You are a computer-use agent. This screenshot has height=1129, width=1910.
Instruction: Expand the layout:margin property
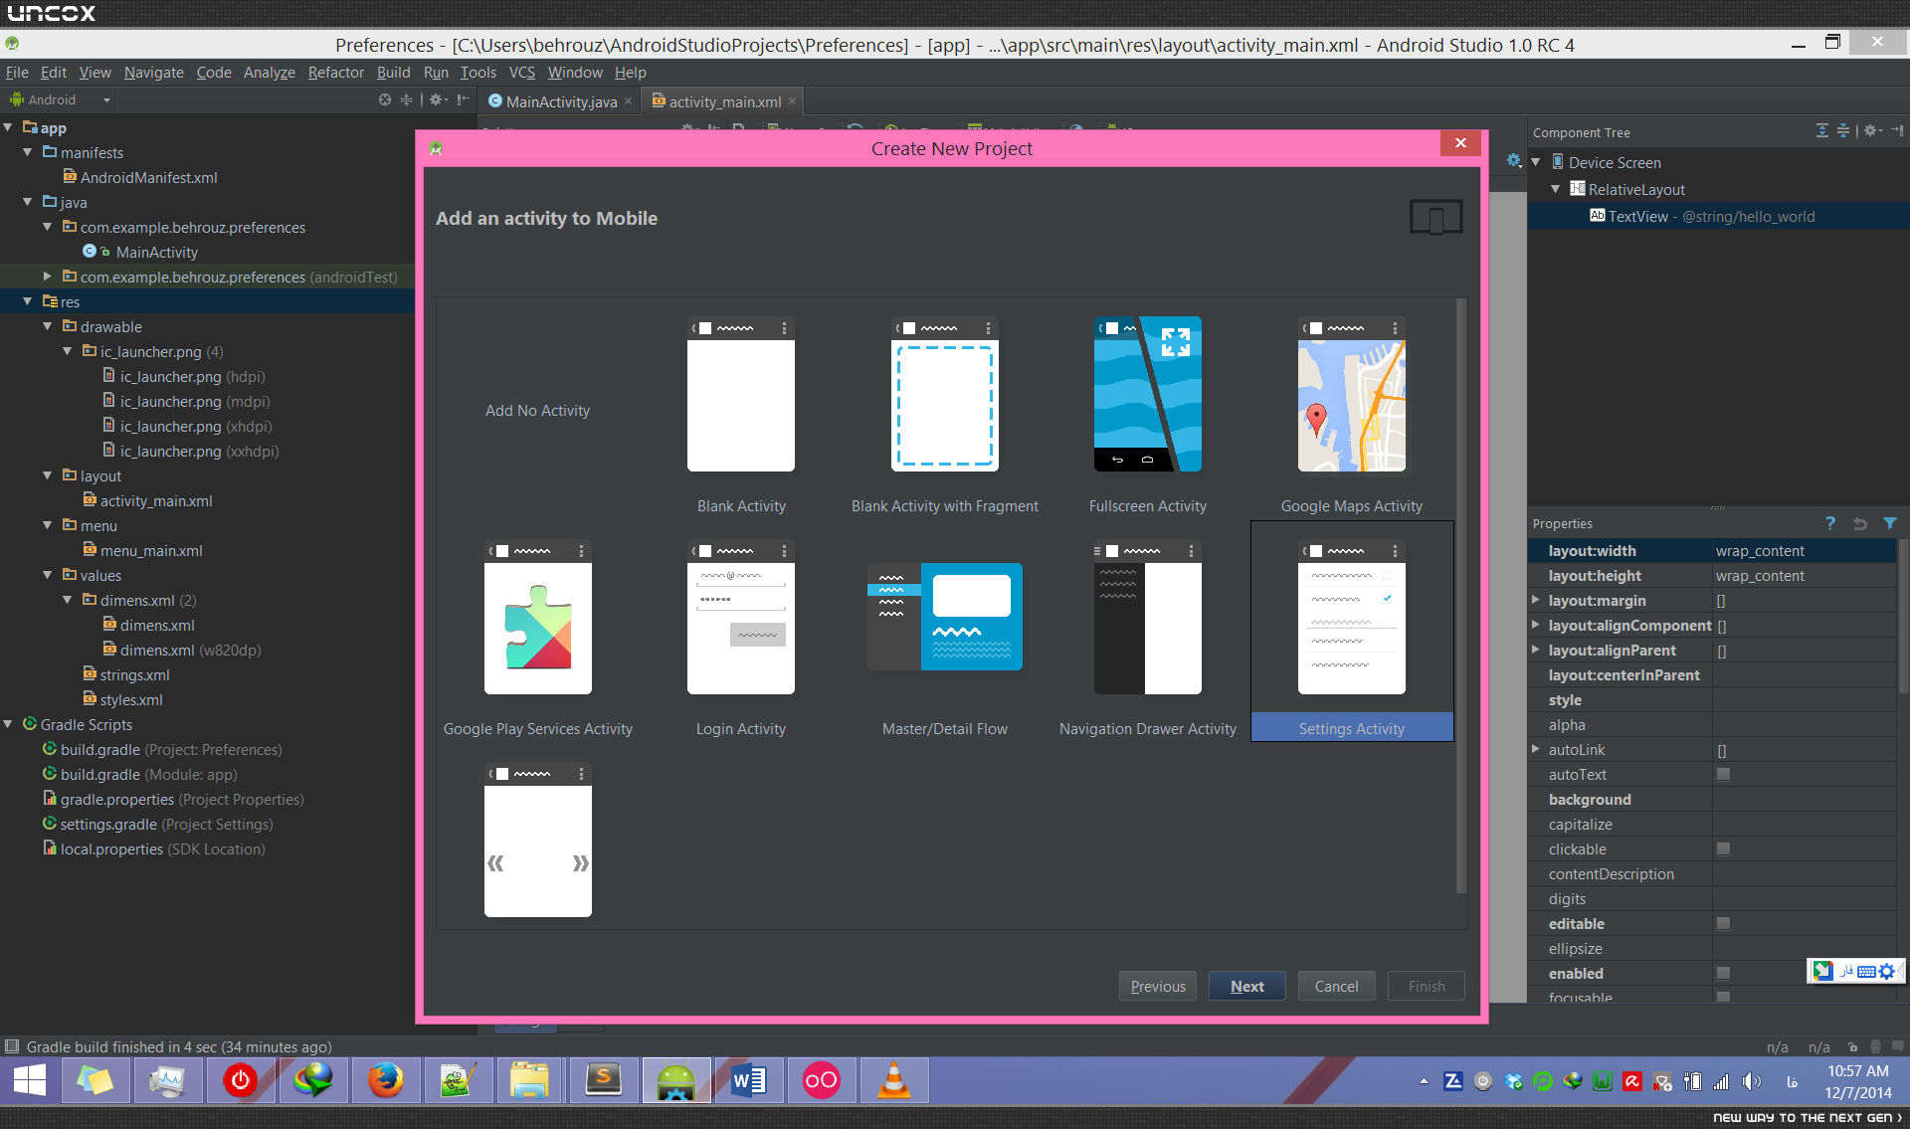1536,600
